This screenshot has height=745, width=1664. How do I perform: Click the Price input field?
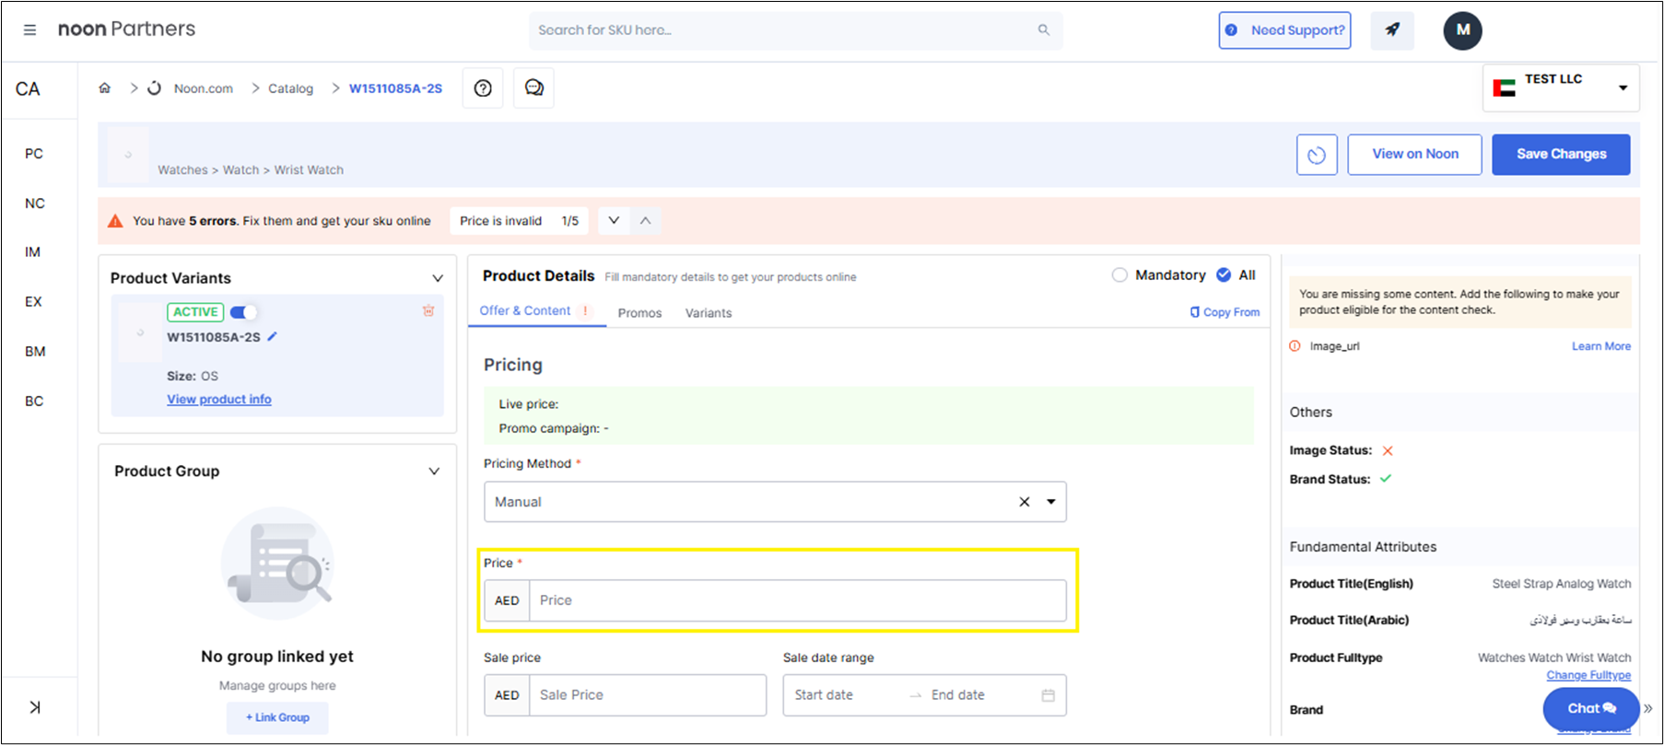797,600
